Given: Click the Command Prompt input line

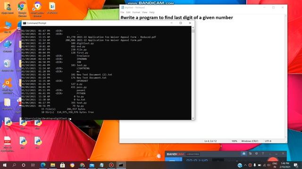Looking at the screenshot, I should point(106,118).
